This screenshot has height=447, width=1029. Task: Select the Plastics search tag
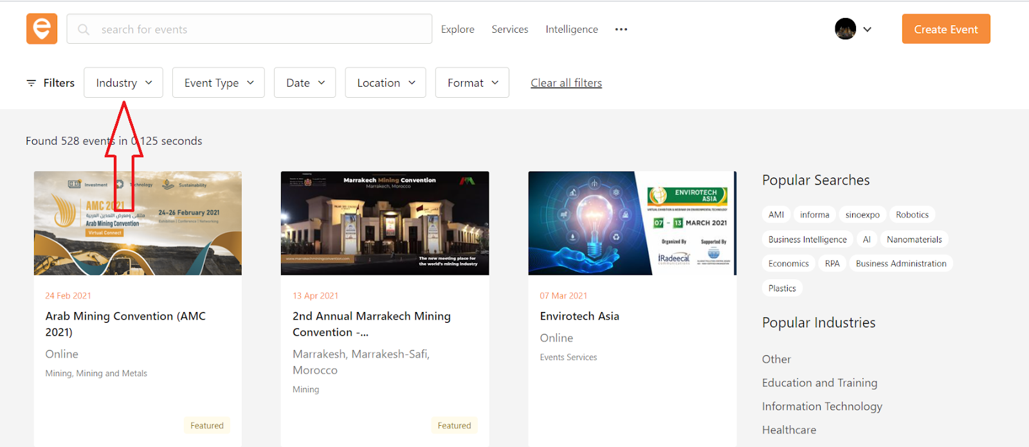782,288
